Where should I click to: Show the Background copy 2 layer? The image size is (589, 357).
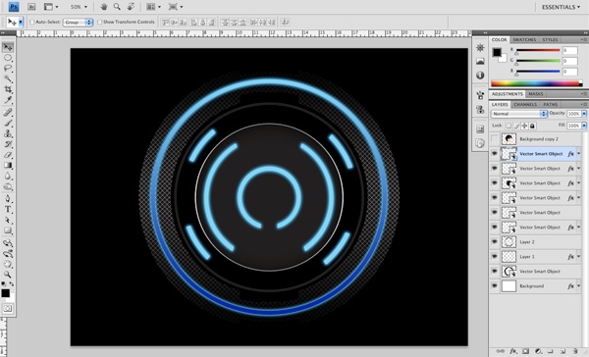click(495, 139)
